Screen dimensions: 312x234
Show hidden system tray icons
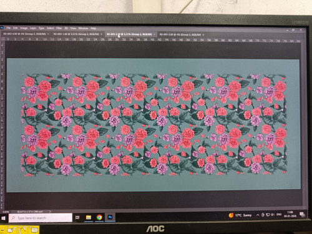point(258,215)
